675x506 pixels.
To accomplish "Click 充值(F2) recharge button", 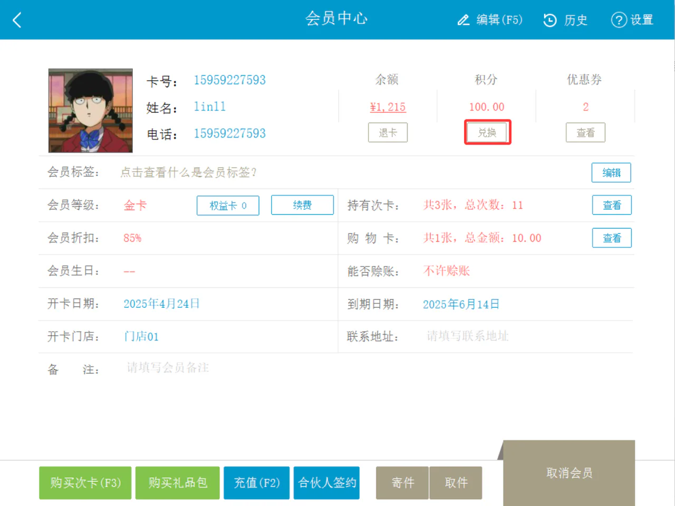I will pyautogui.click(x=257, y=483).
